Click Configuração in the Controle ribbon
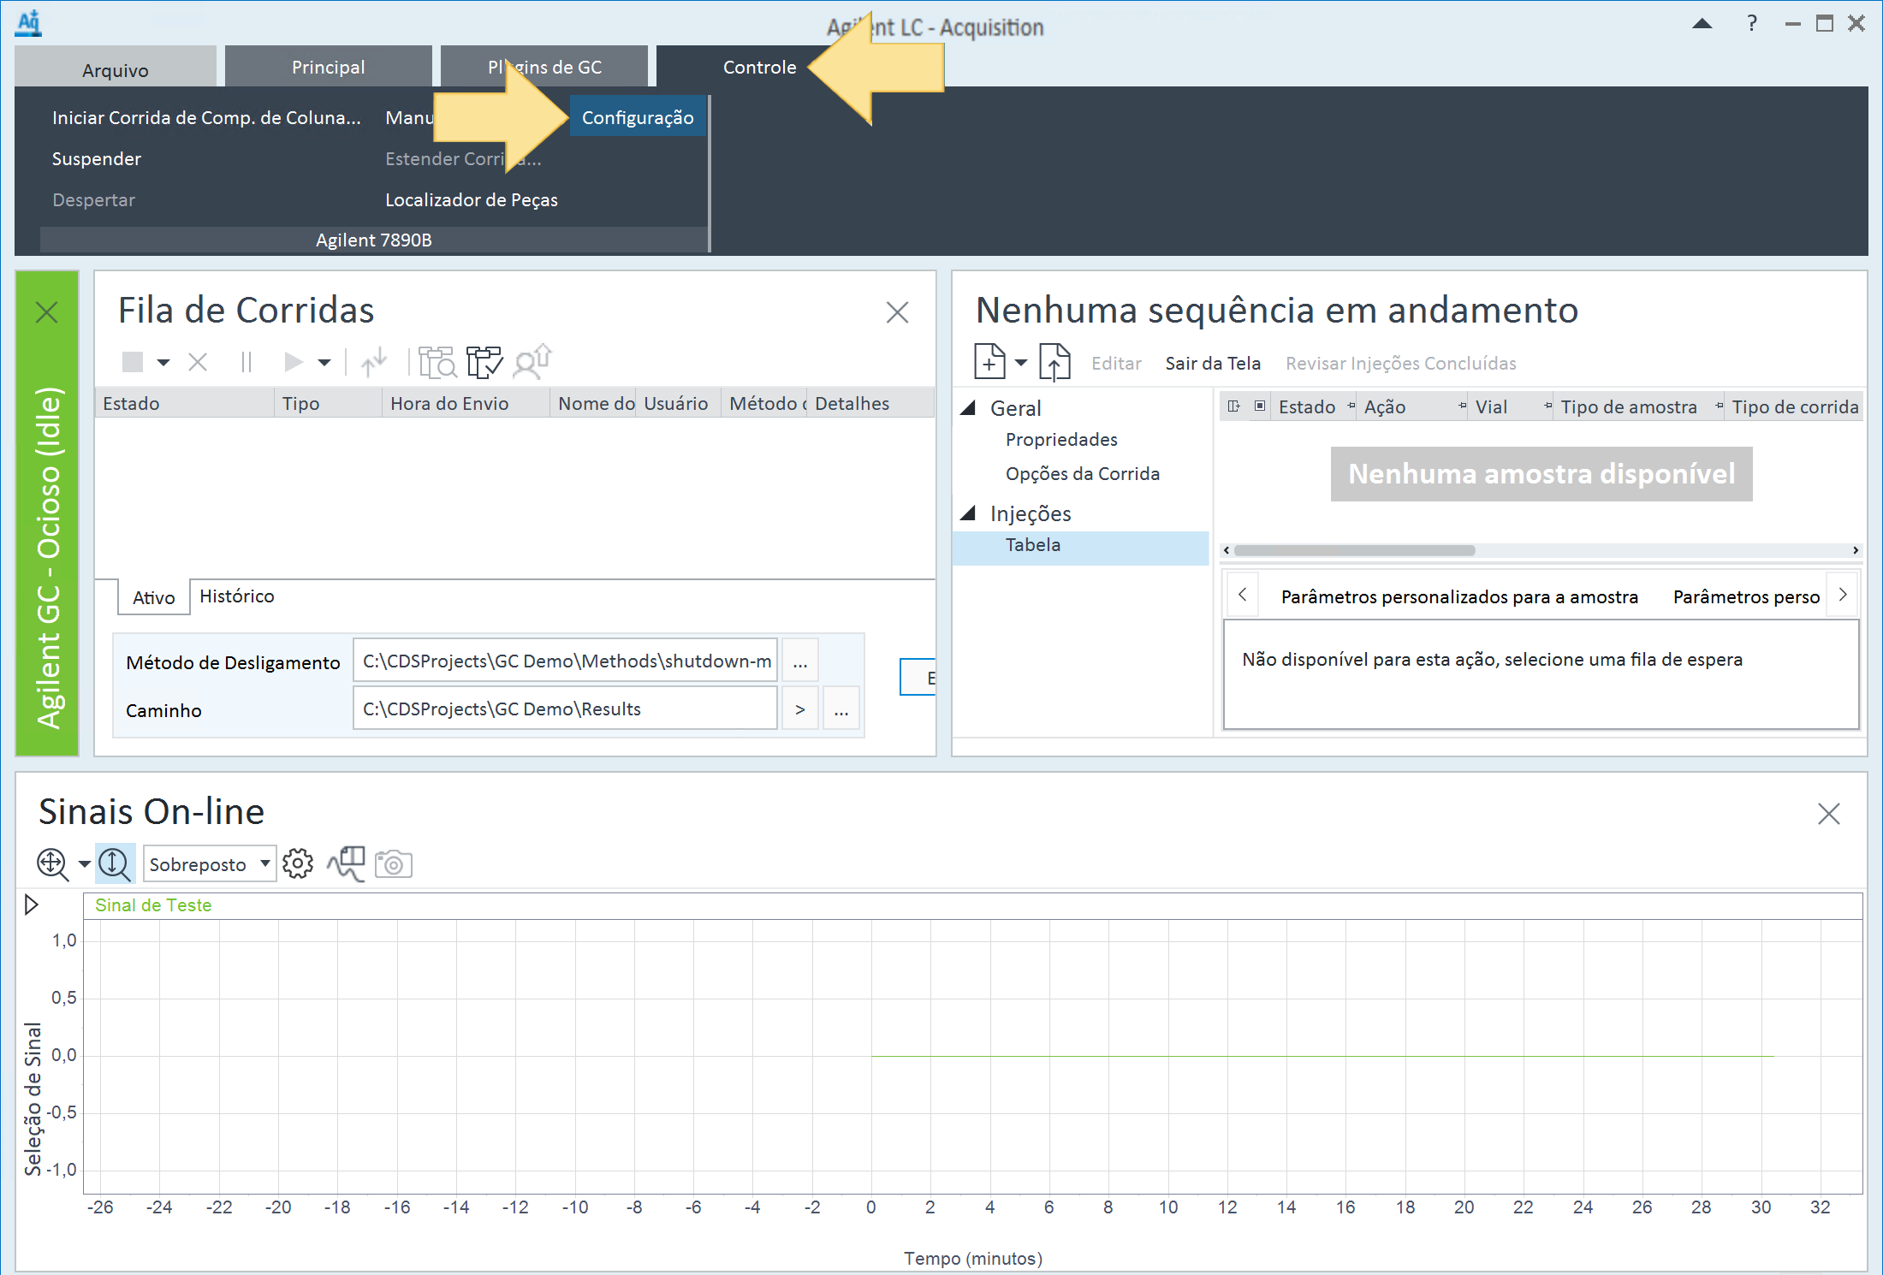 tap(638, 117)
